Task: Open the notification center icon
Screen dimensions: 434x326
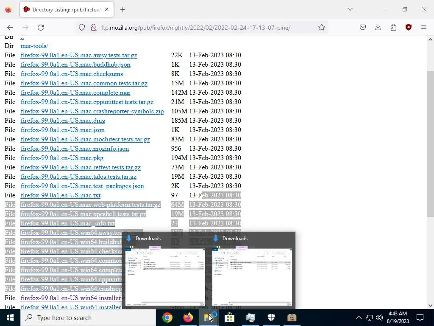Action: (x=420, y=318)
